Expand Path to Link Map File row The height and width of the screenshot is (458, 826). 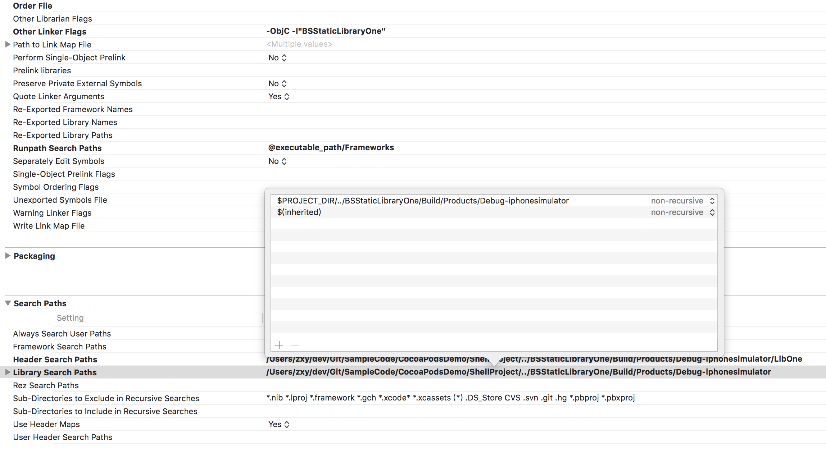coord(8,44)
